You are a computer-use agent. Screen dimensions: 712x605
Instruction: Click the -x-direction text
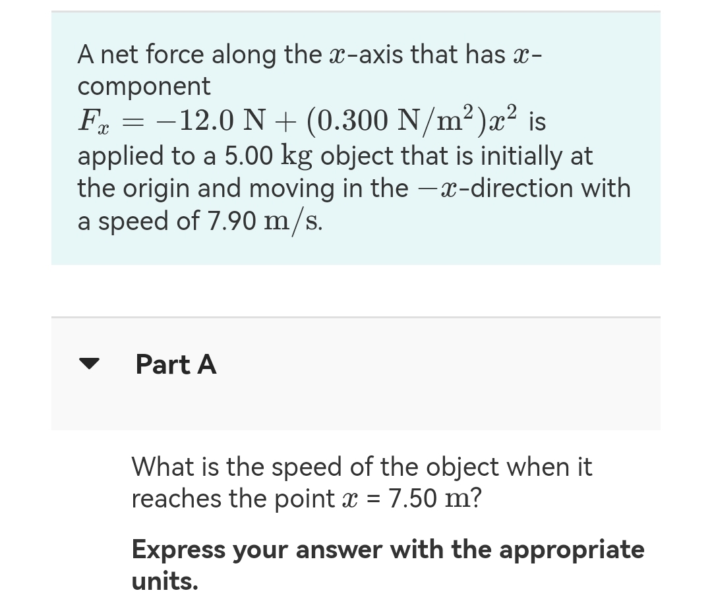tap(488, 188)
